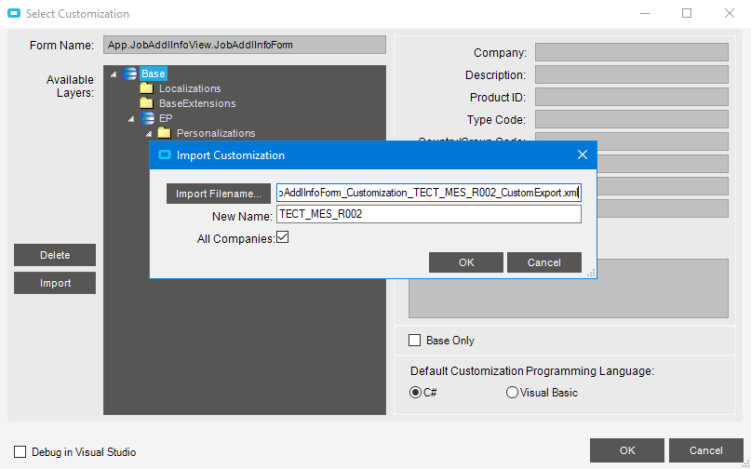The width and height of the screenshot is (751, 469).
Task: Click the New Name input field
Action: tap(429, 214)
